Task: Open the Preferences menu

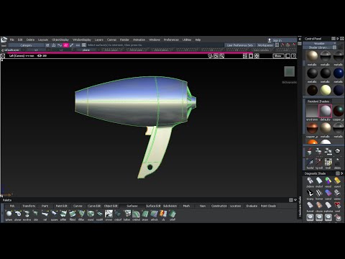Action: click(171, 40)
